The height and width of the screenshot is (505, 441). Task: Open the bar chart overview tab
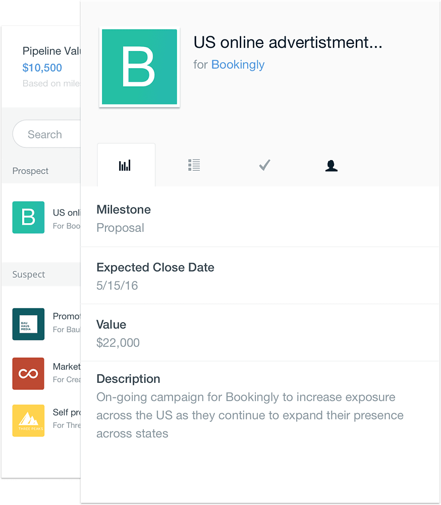(x=125, y=165)
